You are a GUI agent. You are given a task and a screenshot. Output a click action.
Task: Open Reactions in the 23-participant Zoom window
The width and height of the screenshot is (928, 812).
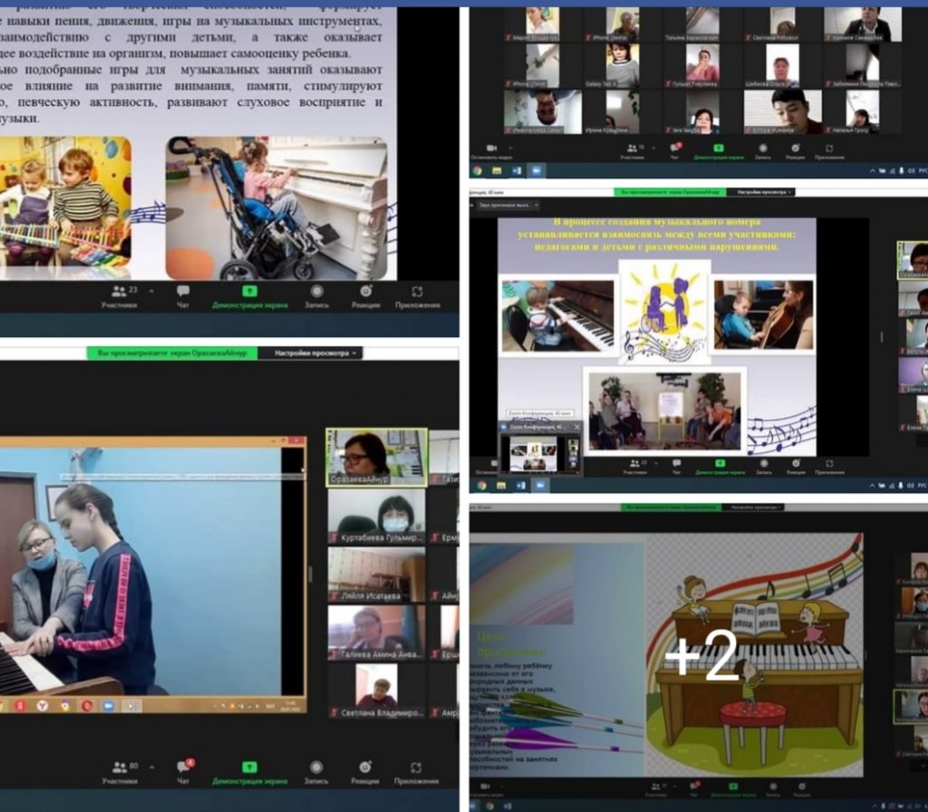click(366, 296)
